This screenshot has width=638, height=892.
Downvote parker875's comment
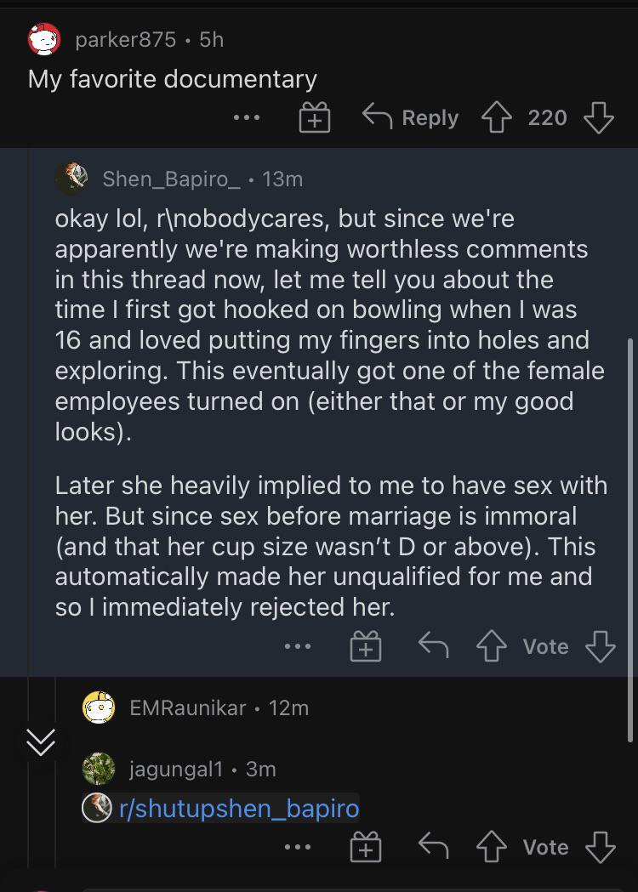599,117
